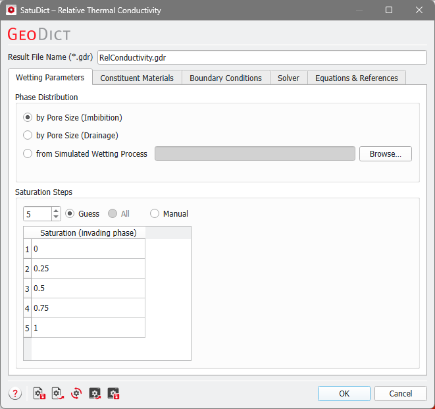Viewport: 435px width, 409px height.
Task: Select saturation cell with value 0
Action: coord(88,249)
